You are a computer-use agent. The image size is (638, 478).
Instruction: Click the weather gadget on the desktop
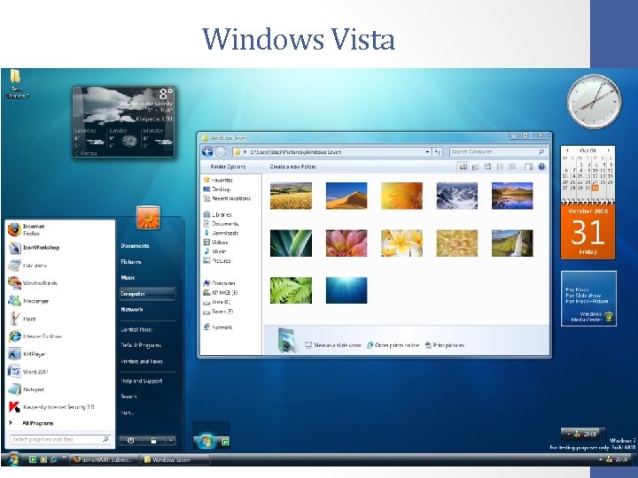(124, 121)
